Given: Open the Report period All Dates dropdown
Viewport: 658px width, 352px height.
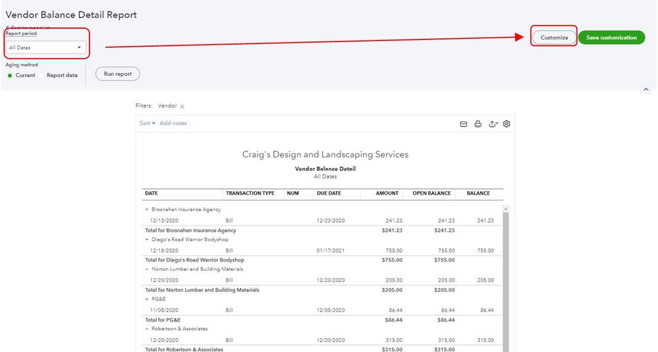Looking at the screenshot, I should (x=45, y=47).
